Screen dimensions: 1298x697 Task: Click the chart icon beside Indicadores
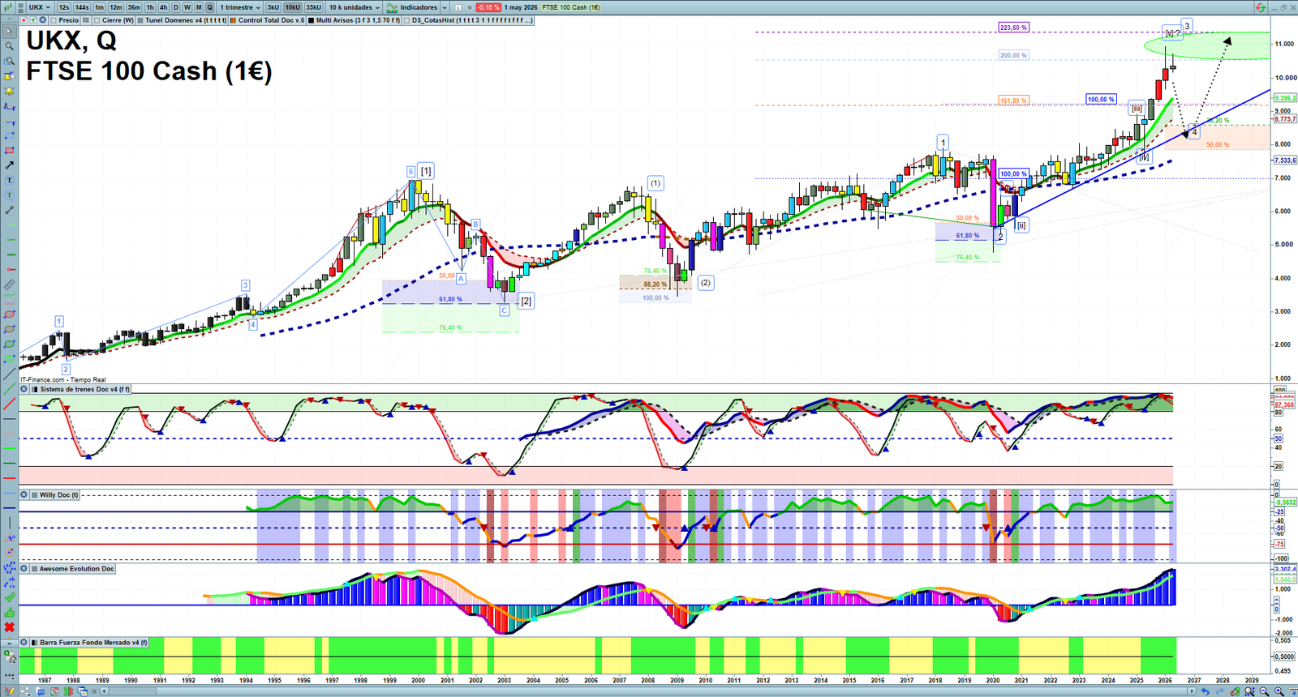392,7
